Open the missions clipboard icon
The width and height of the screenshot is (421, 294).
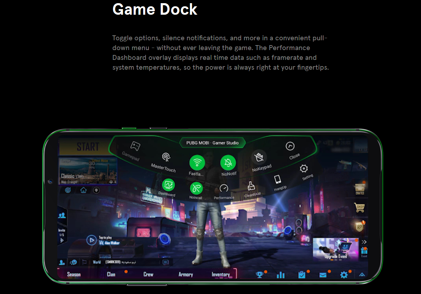point(302,275)
